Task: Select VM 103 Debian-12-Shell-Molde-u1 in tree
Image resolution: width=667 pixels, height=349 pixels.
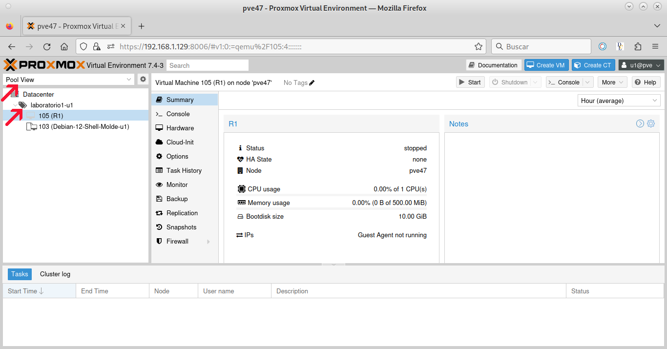Action: click(76, 126)
